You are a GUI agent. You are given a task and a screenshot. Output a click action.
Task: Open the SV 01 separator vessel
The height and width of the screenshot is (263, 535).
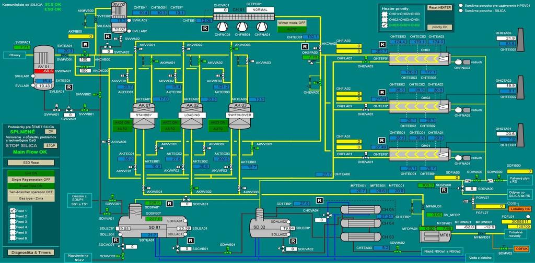44,68
